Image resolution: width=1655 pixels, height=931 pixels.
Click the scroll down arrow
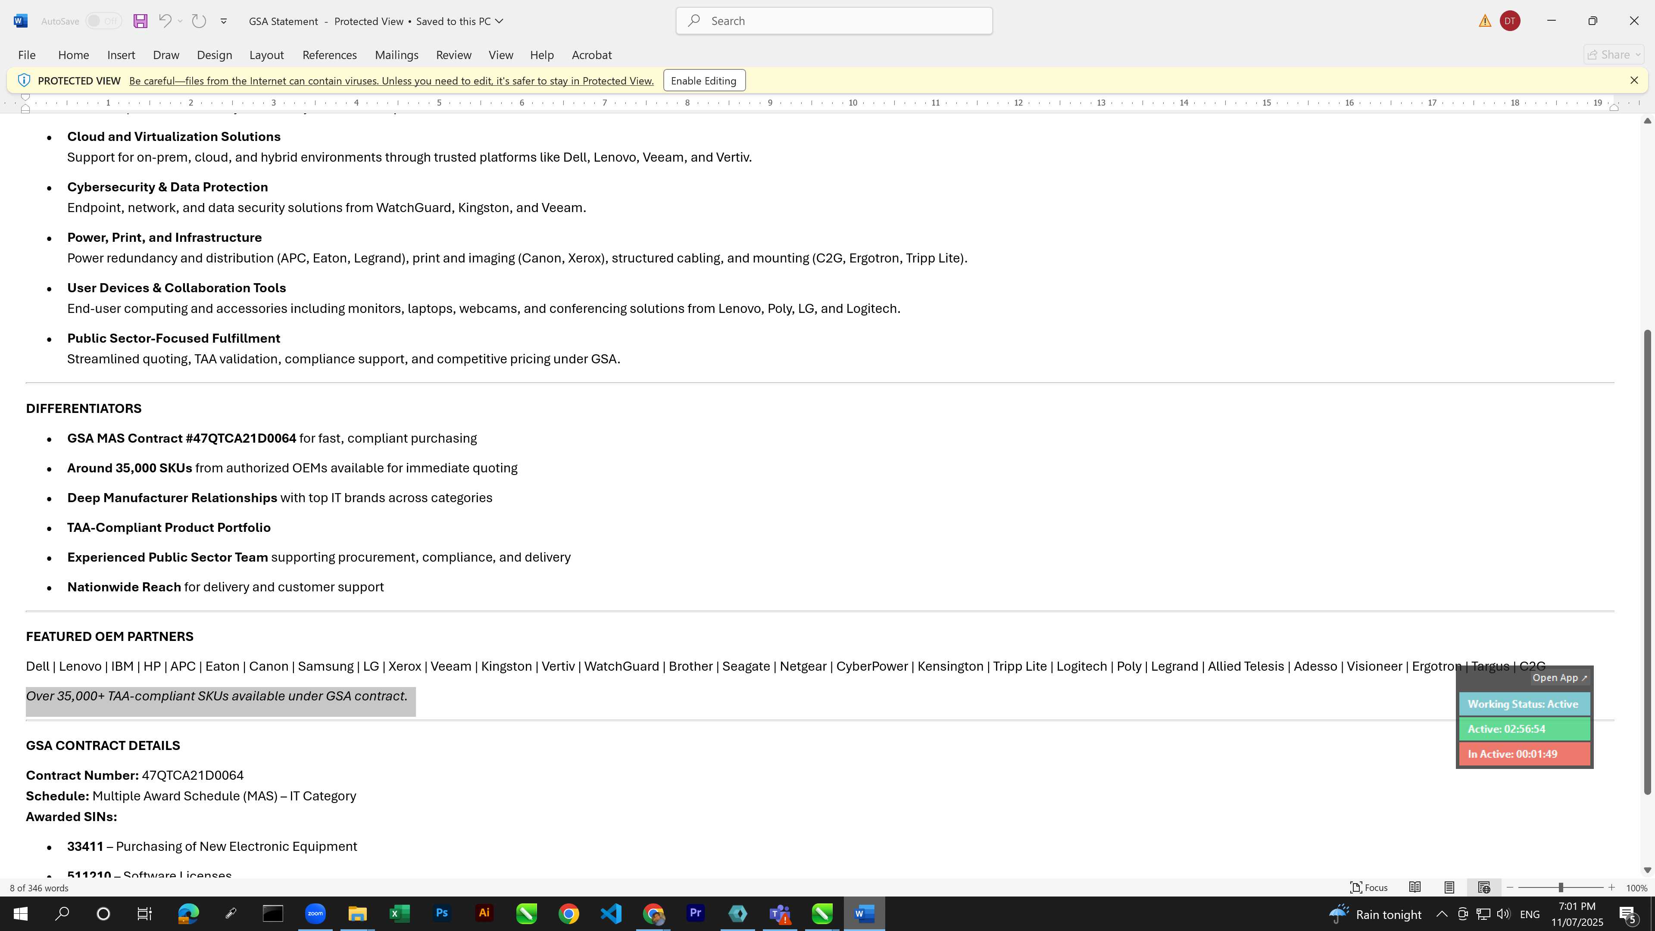tap(1647, 870)
